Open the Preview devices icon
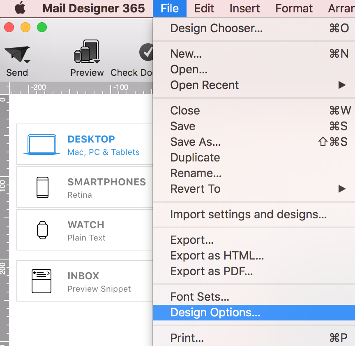Viewport: 355px width, 346px height. pyautogui.click(x=87, y=51)
